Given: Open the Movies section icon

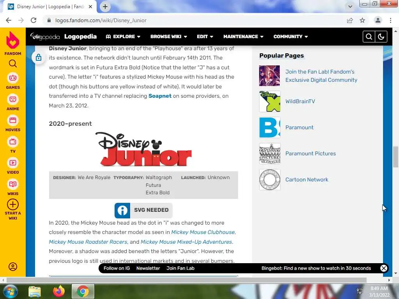Looking at the screenshot, I should point(13,120).
